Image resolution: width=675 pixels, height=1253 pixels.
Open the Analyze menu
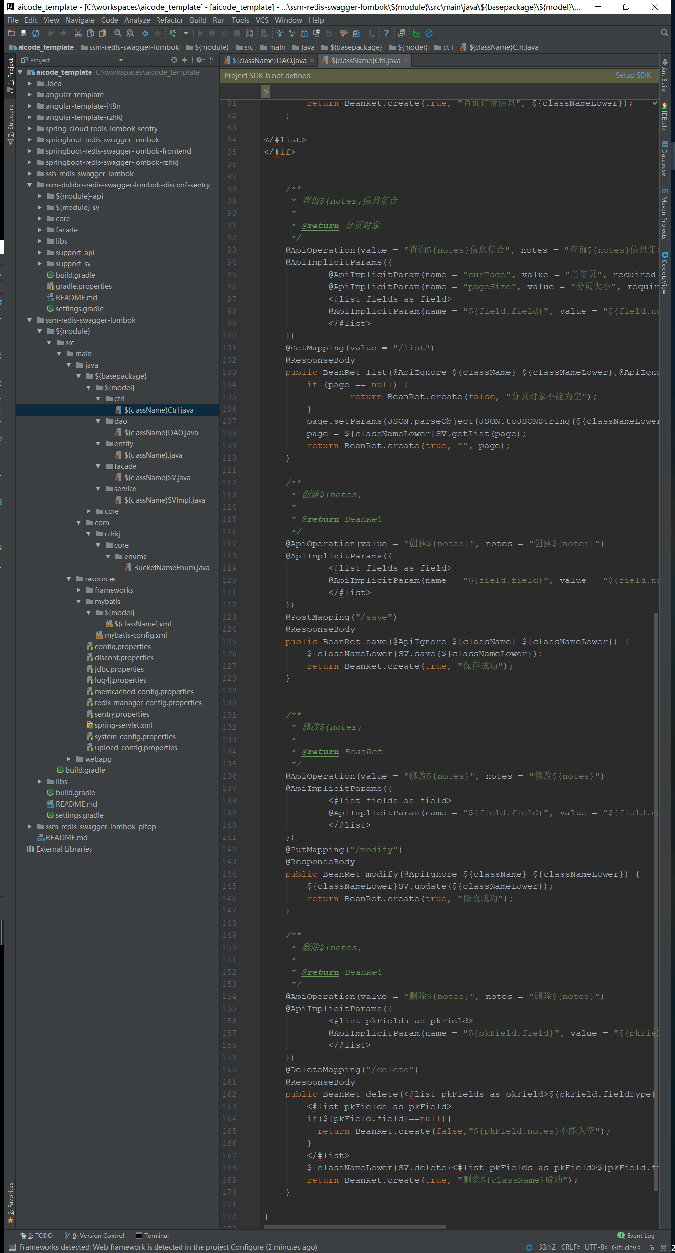click(x=137, y=20)
